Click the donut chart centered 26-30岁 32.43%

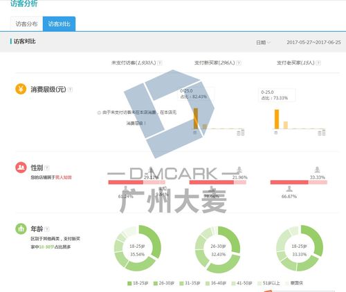[x=218, y=249]
